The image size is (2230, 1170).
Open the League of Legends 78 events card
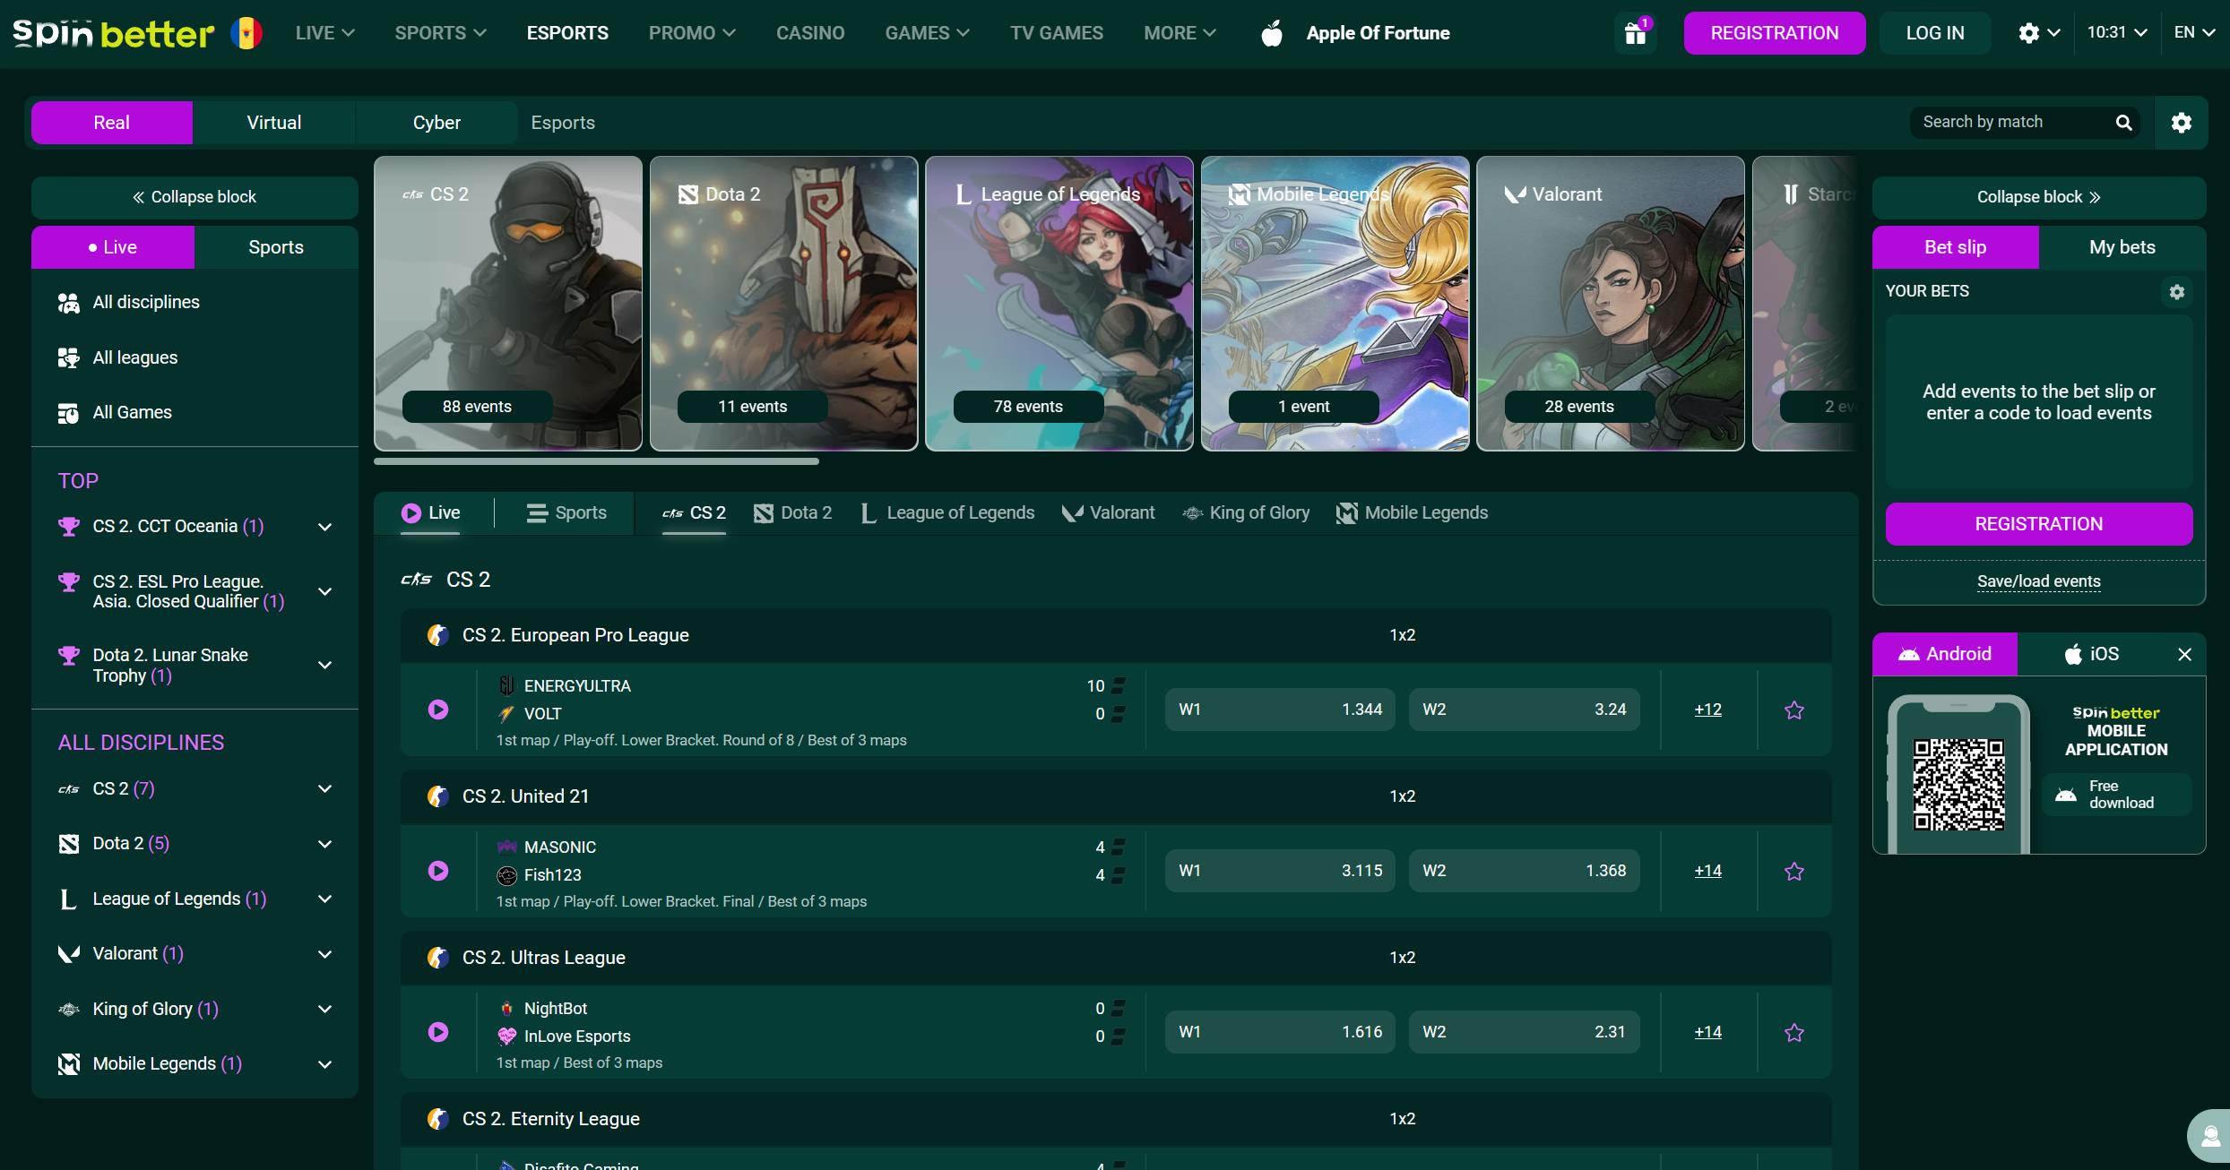(1059, 304)
